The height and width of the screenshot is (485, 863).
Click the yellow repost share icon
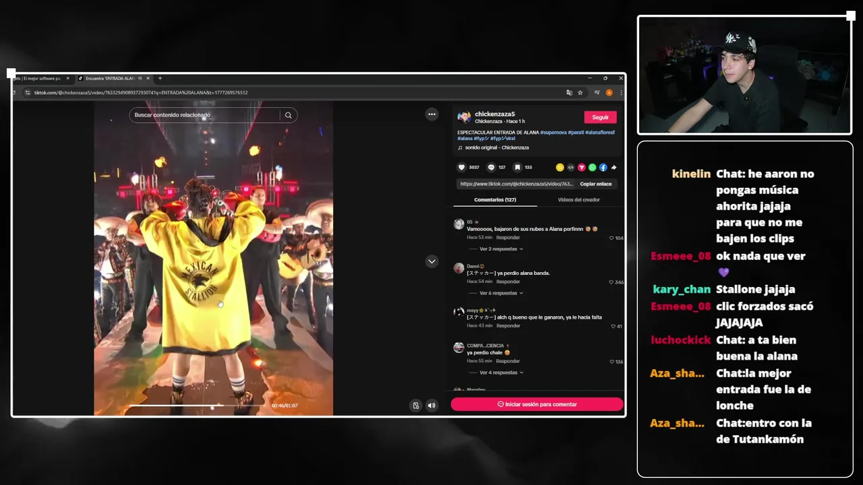tap(560, 167)
